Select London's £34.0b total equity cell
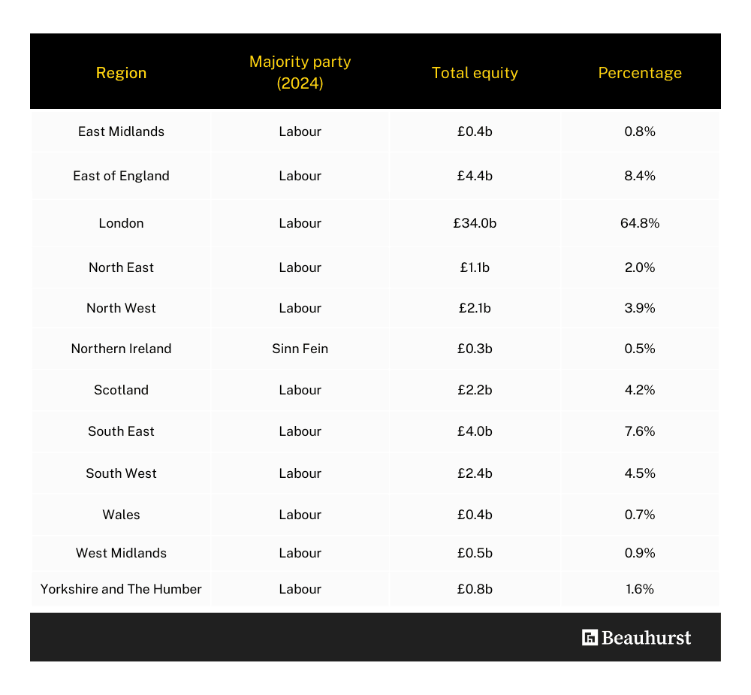The width and height of the screenshot is (751, 695). 475,223
